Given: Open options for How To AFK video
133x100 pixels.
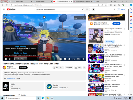Looking at the screenshot, I should coord(124,85).
